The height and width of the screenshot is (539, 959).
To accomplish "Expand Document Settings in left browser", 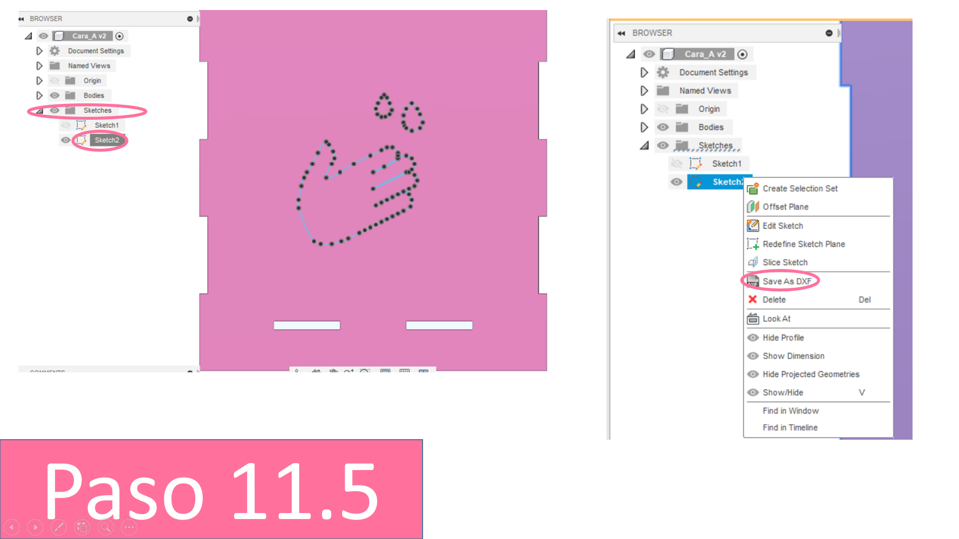I will [39, 51].
